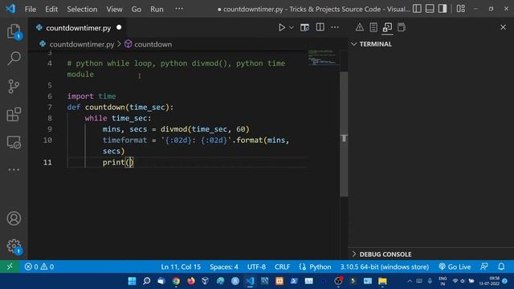This screenshot has width=514, height=289.
Task: Click the unsaved dot on countdowntimer.py tab
Action: tap(119, 27)
